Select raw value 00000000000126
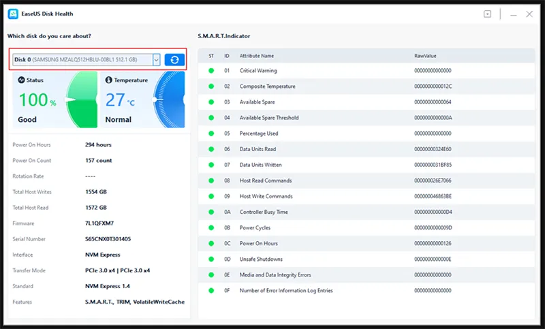Viewport: 545px width, 329px height. pos(433,243)
